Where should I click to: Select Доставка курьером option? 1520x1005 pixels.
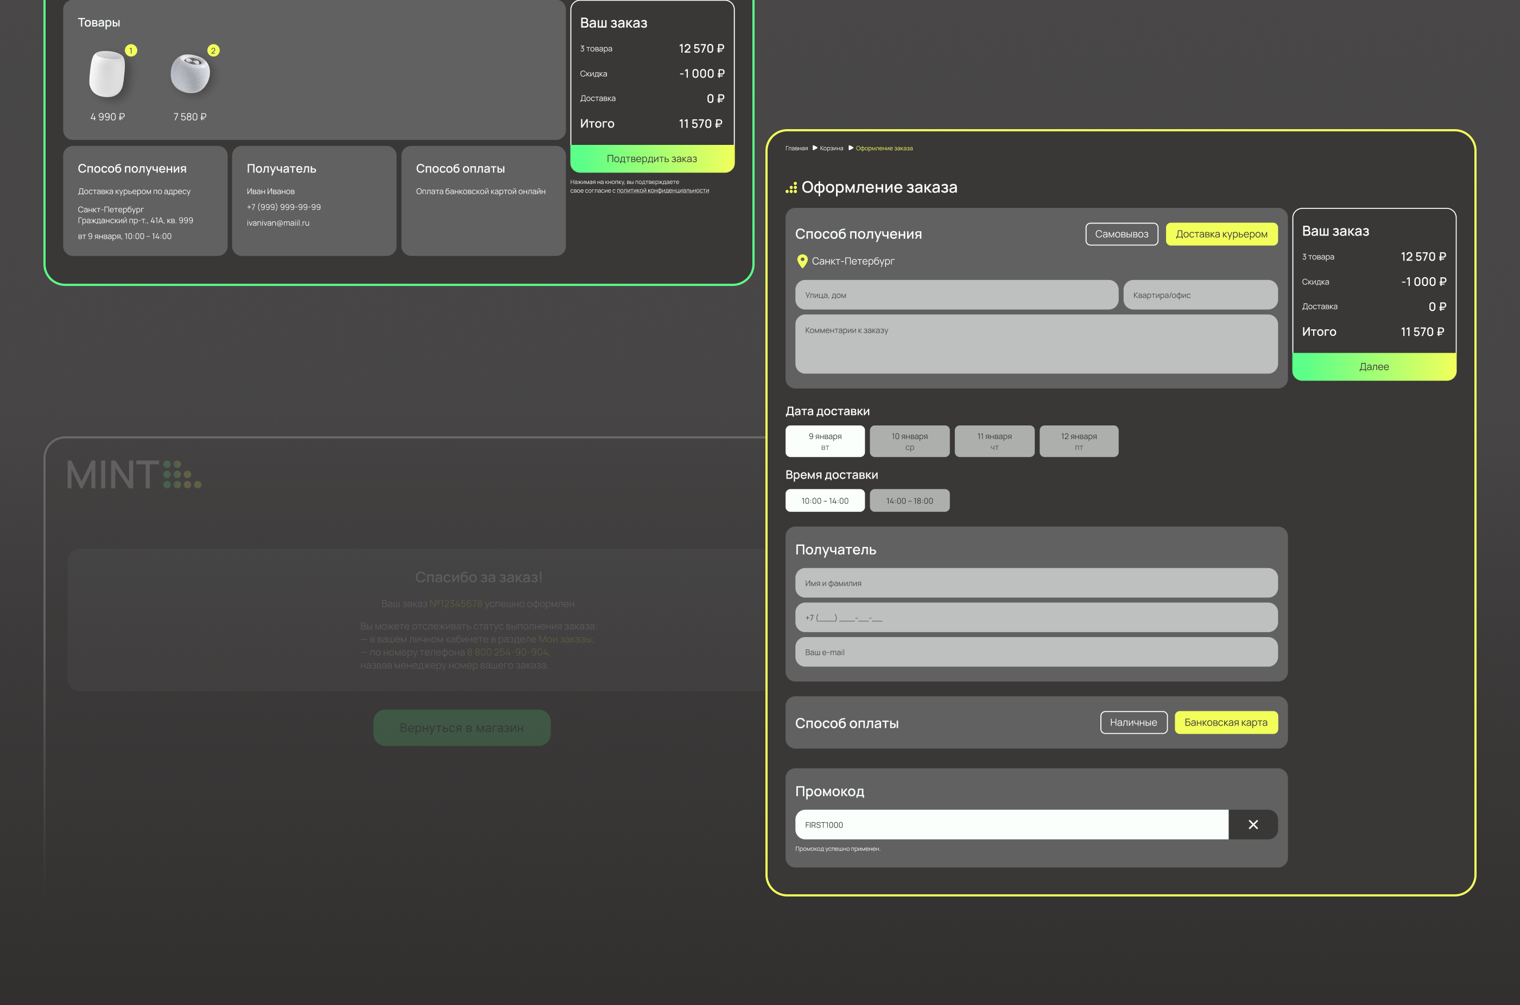click(x=1221, y=234)
